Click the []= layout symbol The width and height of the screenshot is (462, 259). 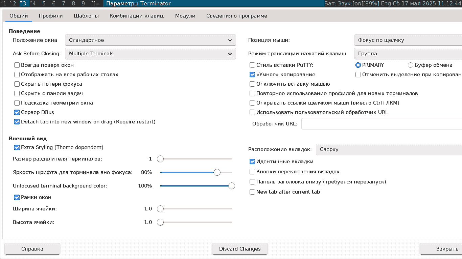click(95, 4)
